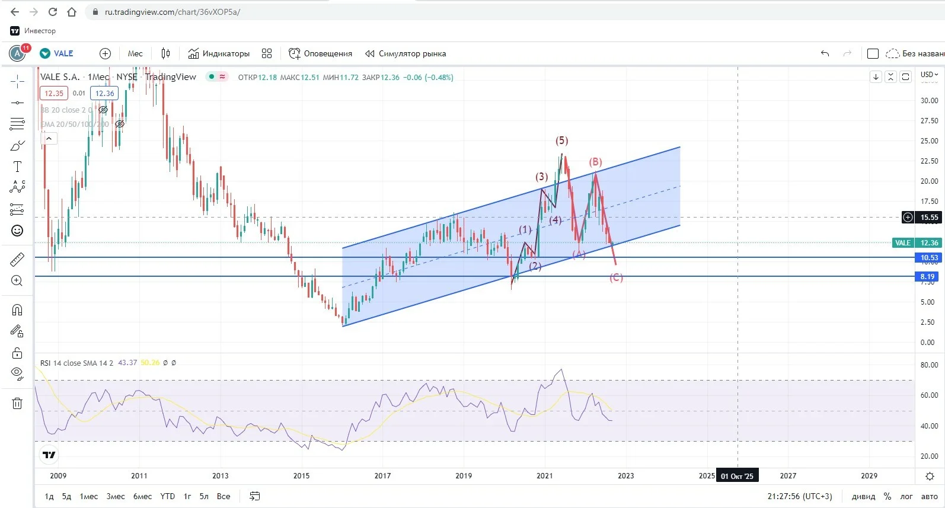Open the forecasting and measurement tools

(17, 209)
